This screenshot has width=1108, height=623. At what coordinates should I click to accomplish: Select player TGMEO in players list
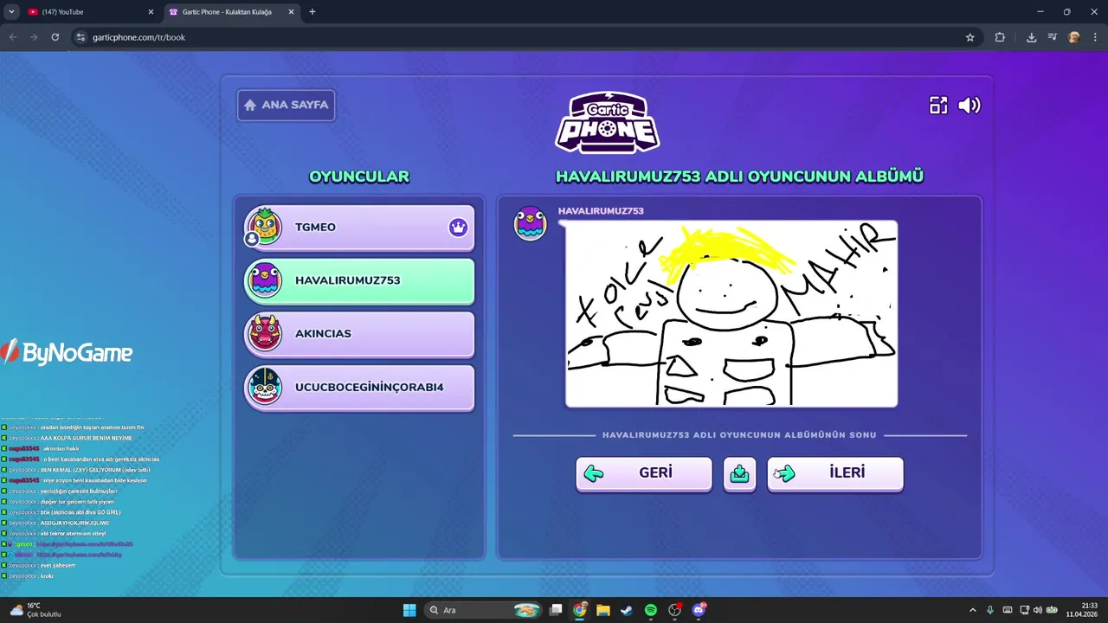359,228
